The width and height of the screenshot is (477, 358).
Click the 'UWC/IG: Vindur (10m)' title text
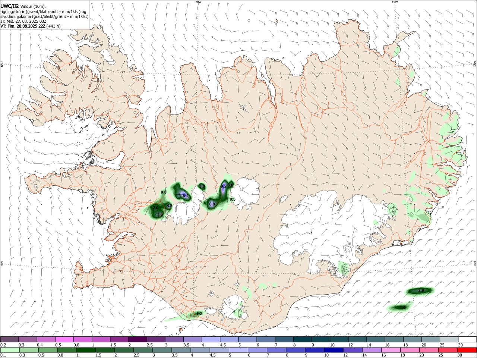click(23, 6)
